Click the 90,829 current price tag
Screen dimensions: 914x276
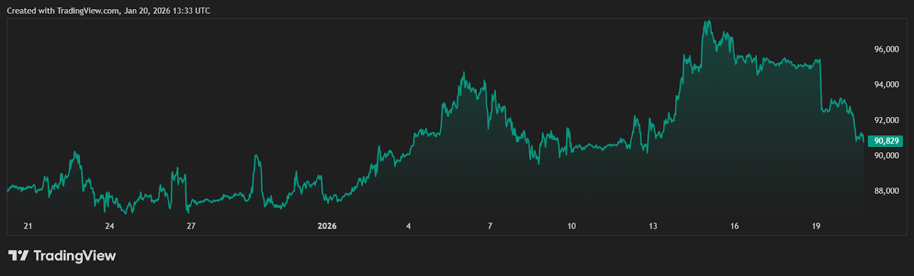[886, 141]
